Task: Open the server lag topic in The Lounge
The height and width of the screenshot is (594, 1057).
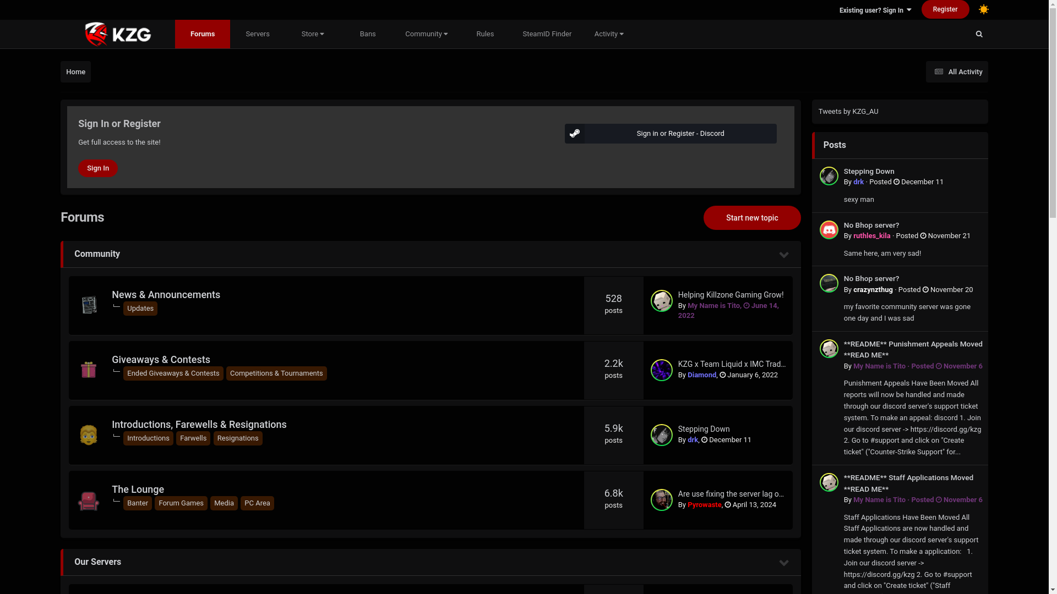Action: pyautogui.click(x=731, y=494)
